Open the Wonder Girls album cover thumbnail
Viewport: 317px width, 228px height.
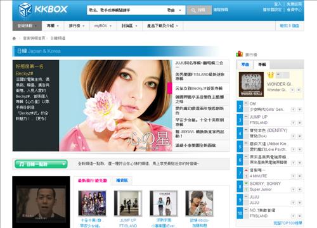click(251, 84)
